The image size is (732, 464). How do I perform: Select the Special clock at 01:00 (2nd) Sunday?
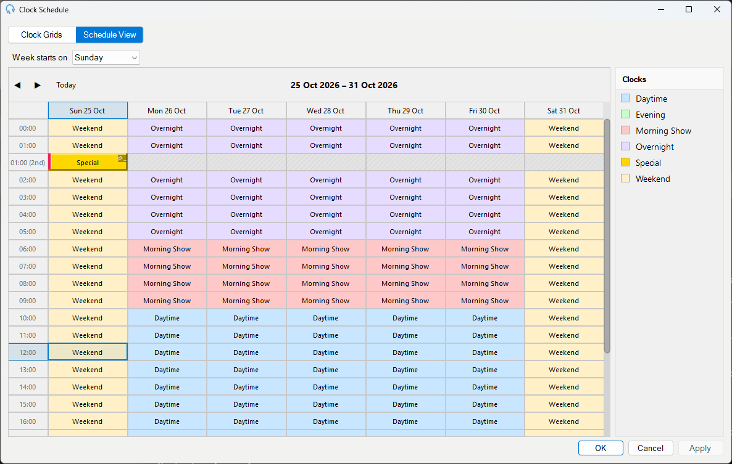(x=88, y=163)
